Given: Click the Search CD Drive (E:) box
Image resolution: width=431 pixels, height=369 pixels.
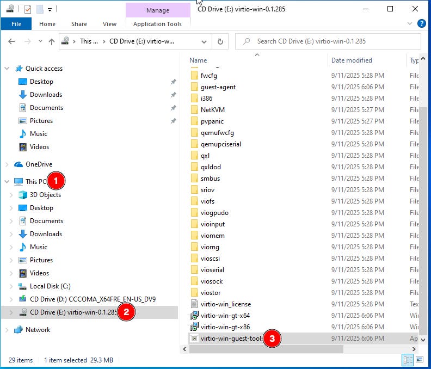Looking at the screenshot, I should 328,41.
